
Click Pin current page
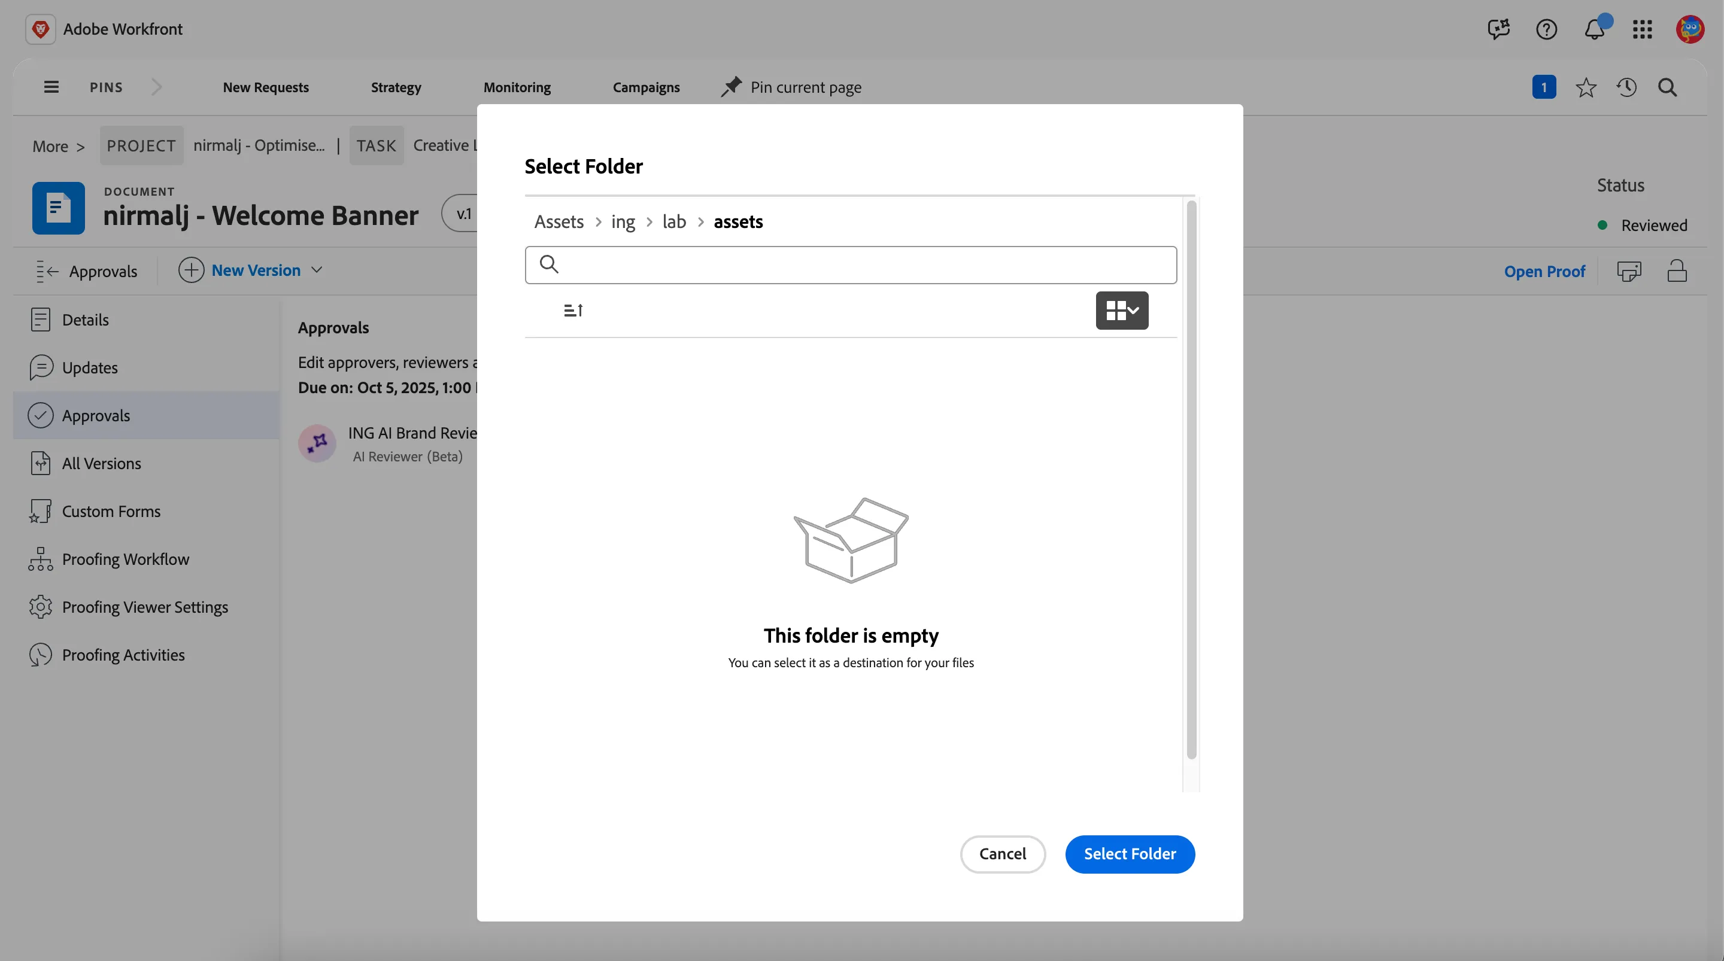[791, 87]
